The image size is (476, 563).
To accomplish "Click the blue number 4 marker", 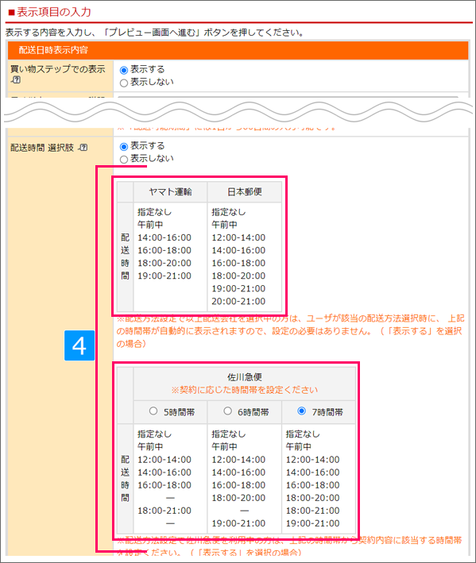I will [x=79, y=345].
